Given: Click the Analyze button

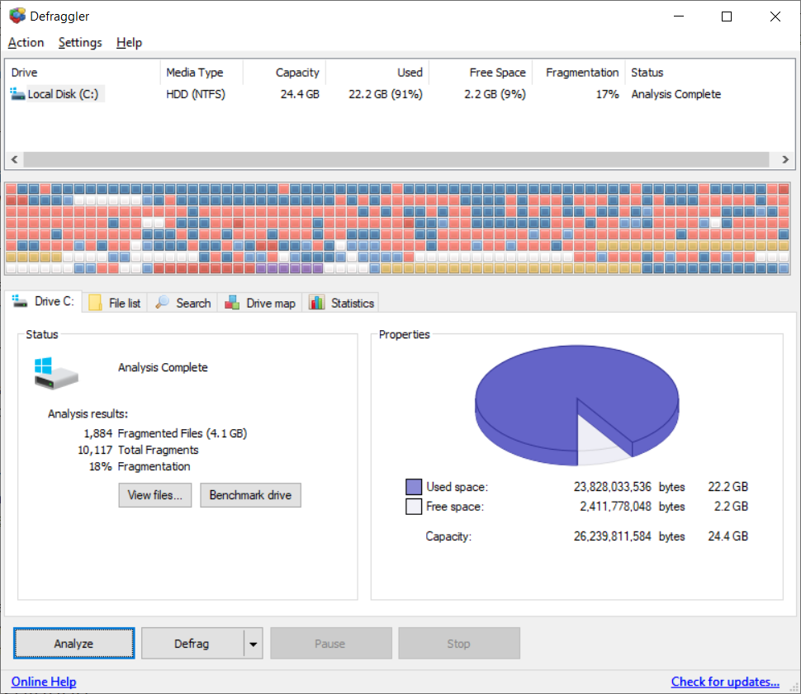Looking at the screenshot, I should 73,643.
